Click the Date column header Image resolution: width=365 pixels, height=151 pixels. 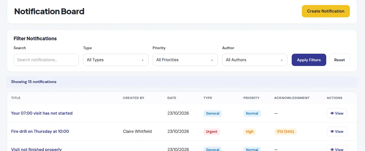point(172,98)
